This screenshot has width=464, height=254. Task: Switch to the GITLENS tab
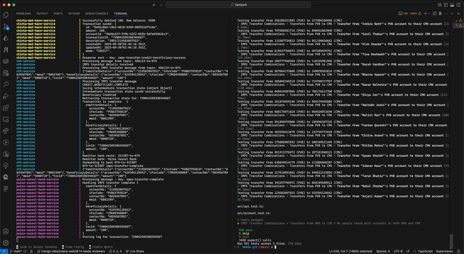click(x=74, y=13)
